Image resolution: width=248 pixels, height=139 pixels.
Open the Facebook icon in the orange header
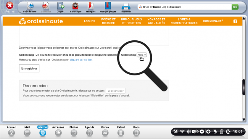click(x=235, y=21)
